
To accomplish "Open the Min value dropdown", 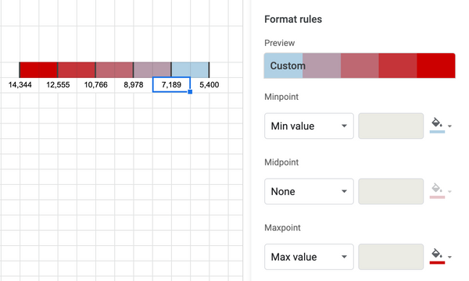I will click(309, 126).
